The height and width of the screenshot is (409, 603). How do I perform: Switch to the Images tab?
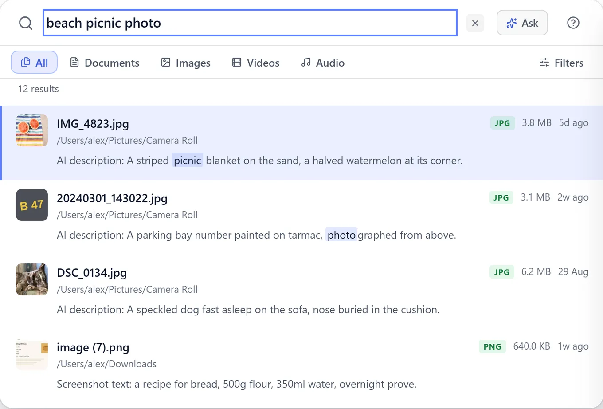pyautogui.click(x=186, y=63)
